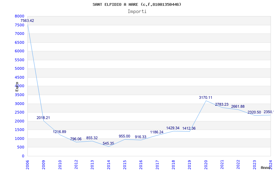
Task: Click the y-axis value 7500
Action: pos(20,25)
